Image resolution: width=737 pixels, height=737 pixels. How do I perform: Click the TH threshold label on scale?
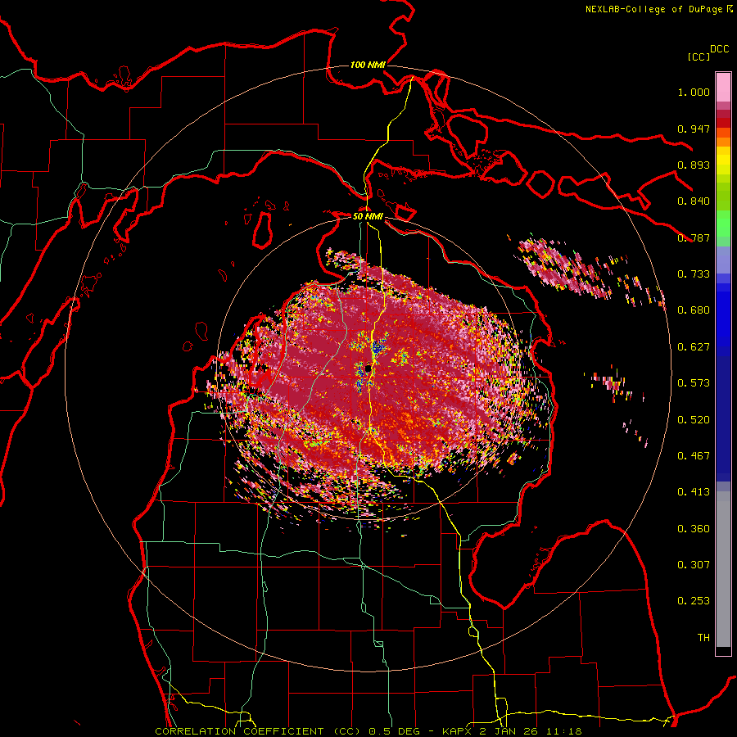click(x=703, y=638)
